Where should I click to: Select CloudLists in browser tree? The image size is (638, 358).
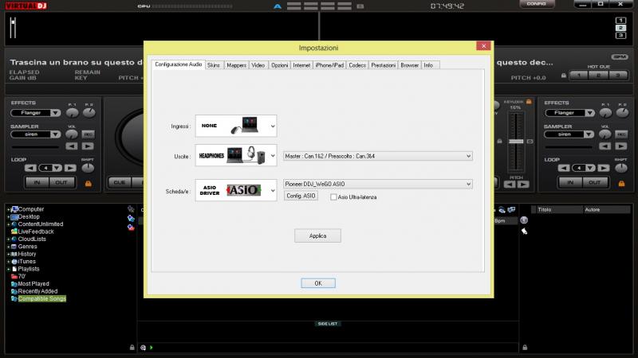click(x=32, y=239)
